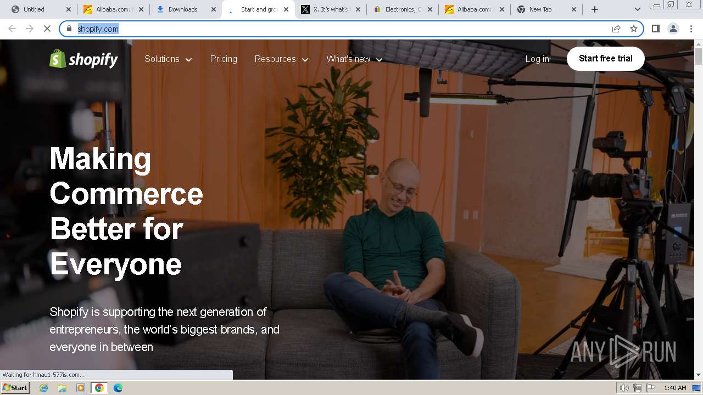
Task: Click the taskbar clock 1:40 AM
Action: click(x=675, y=388)
